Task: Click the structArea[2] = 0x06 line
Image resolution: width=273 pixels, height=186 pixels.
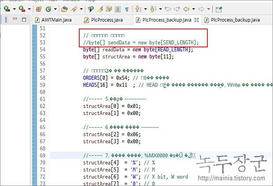Action: (112, 134)
